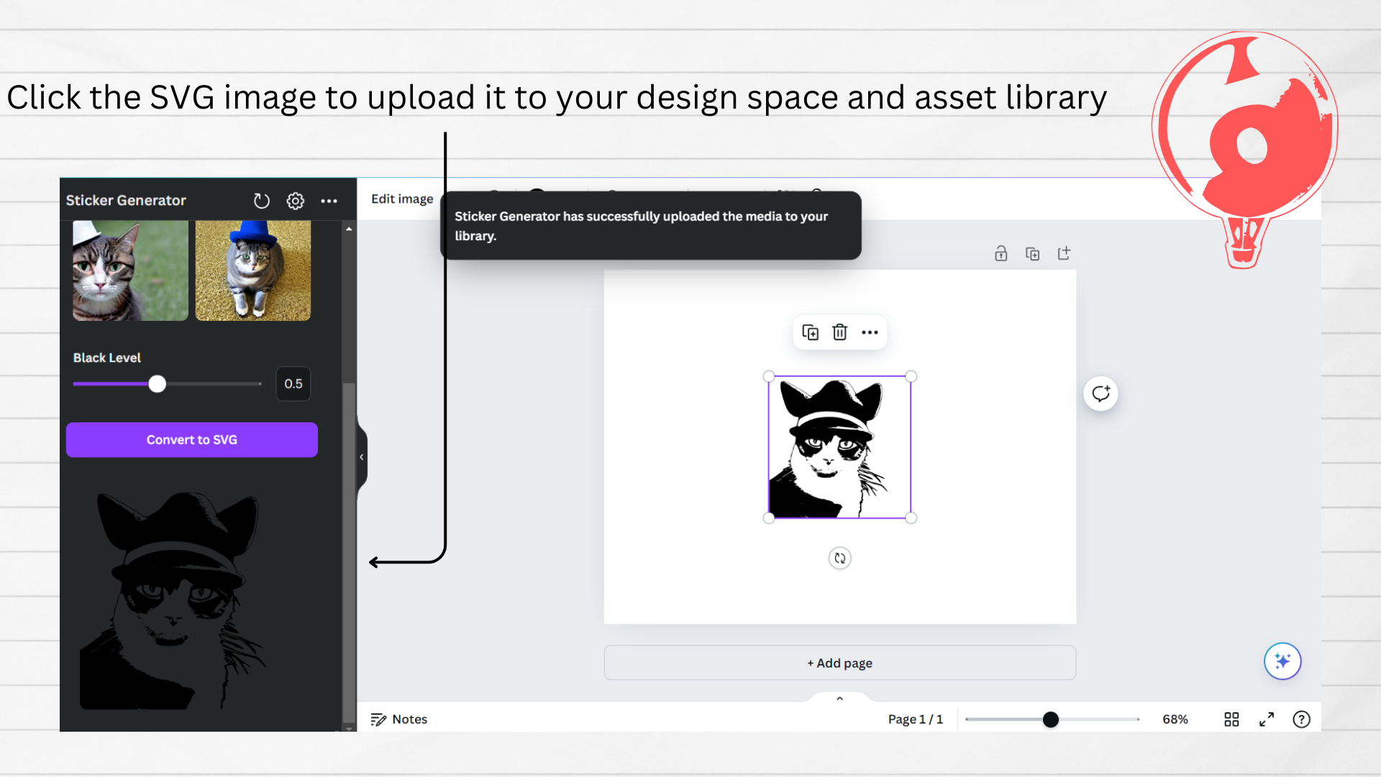Open the 68% zoom level dropdown
This screenshot has height=777, width=1381.
tap(1175, 719)
